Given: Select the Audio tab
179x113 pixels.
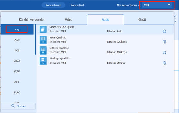Looking at the screenshot, I should point(106,19).
